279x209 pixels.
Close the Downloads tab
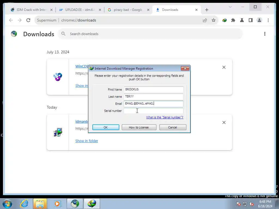coord(196,10)
